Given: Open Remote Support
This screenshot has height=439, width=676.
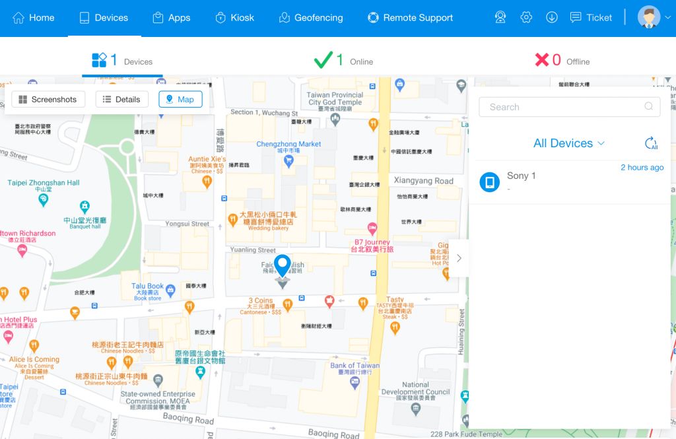Looking at the screenshot, I should 410,18.
